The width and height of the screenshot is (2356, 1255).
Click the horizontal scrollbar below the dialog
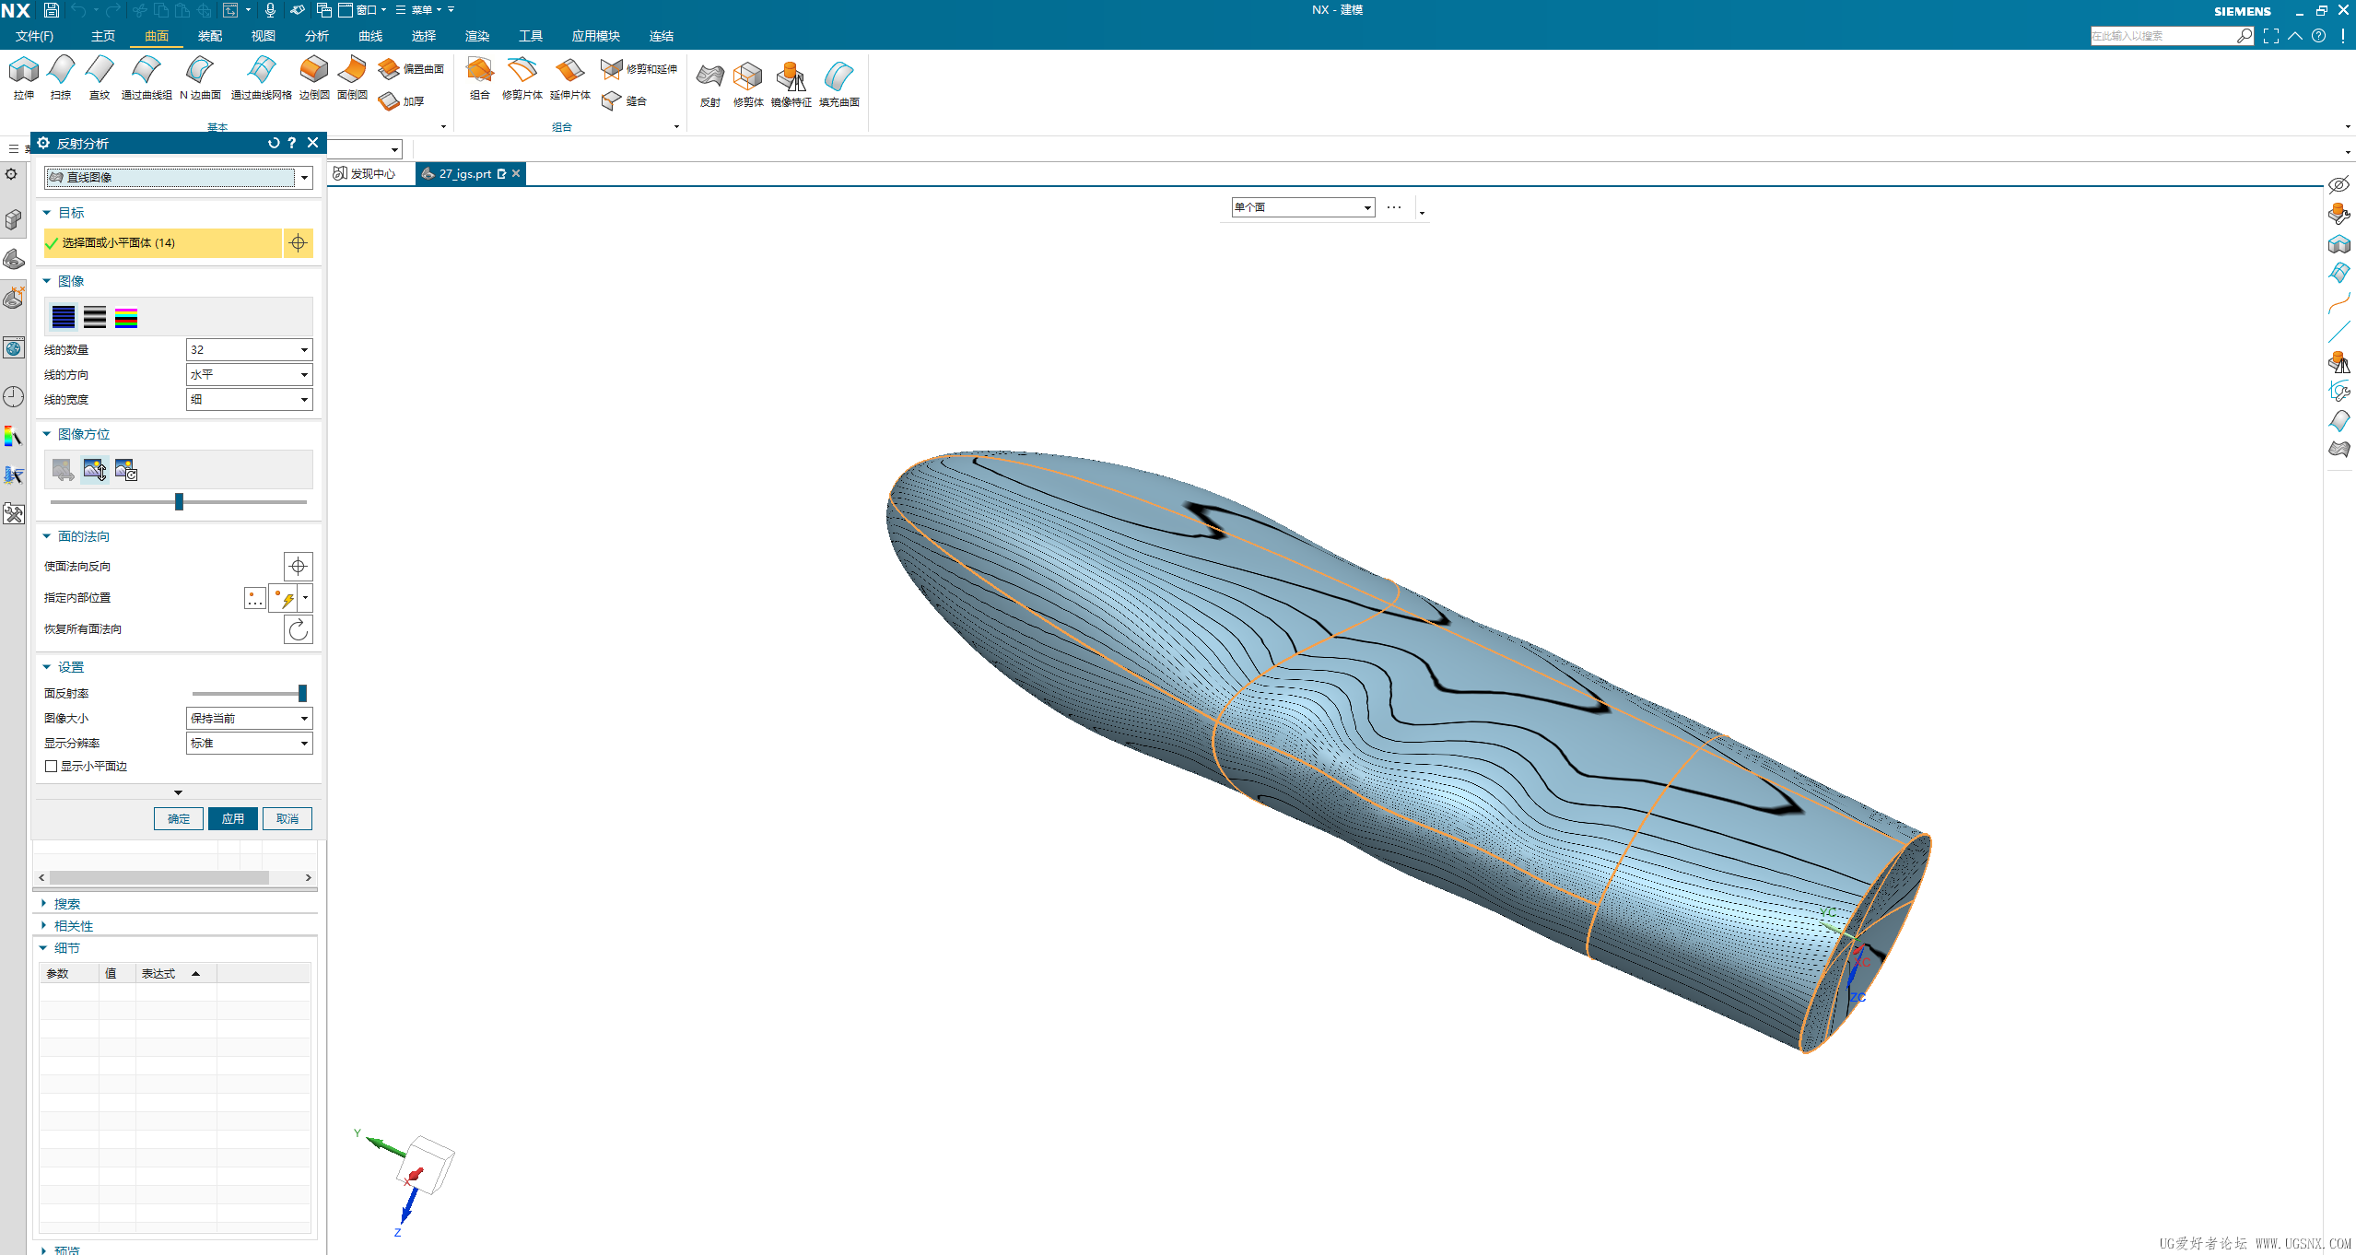[159, 878]
